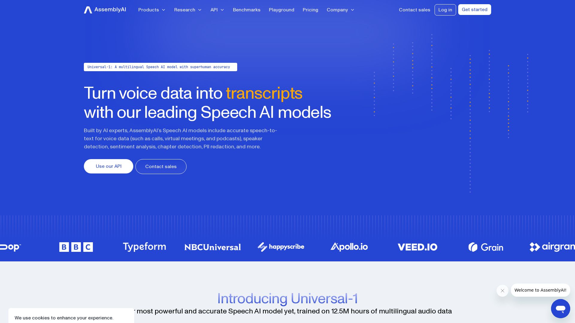575x323 pixels.
Task: Click the Get started button top right
Action: (x=474, y=10)
